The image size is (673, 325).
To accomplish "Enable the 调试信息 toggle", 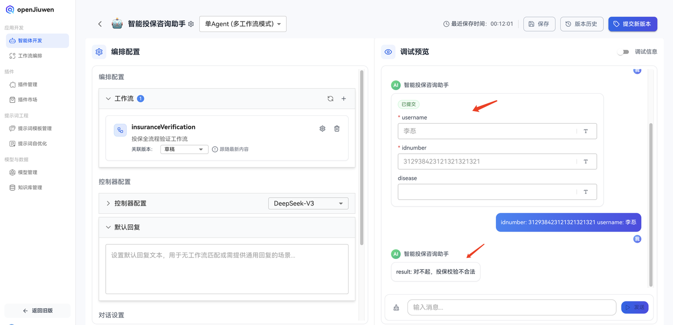I will point(624,52).
